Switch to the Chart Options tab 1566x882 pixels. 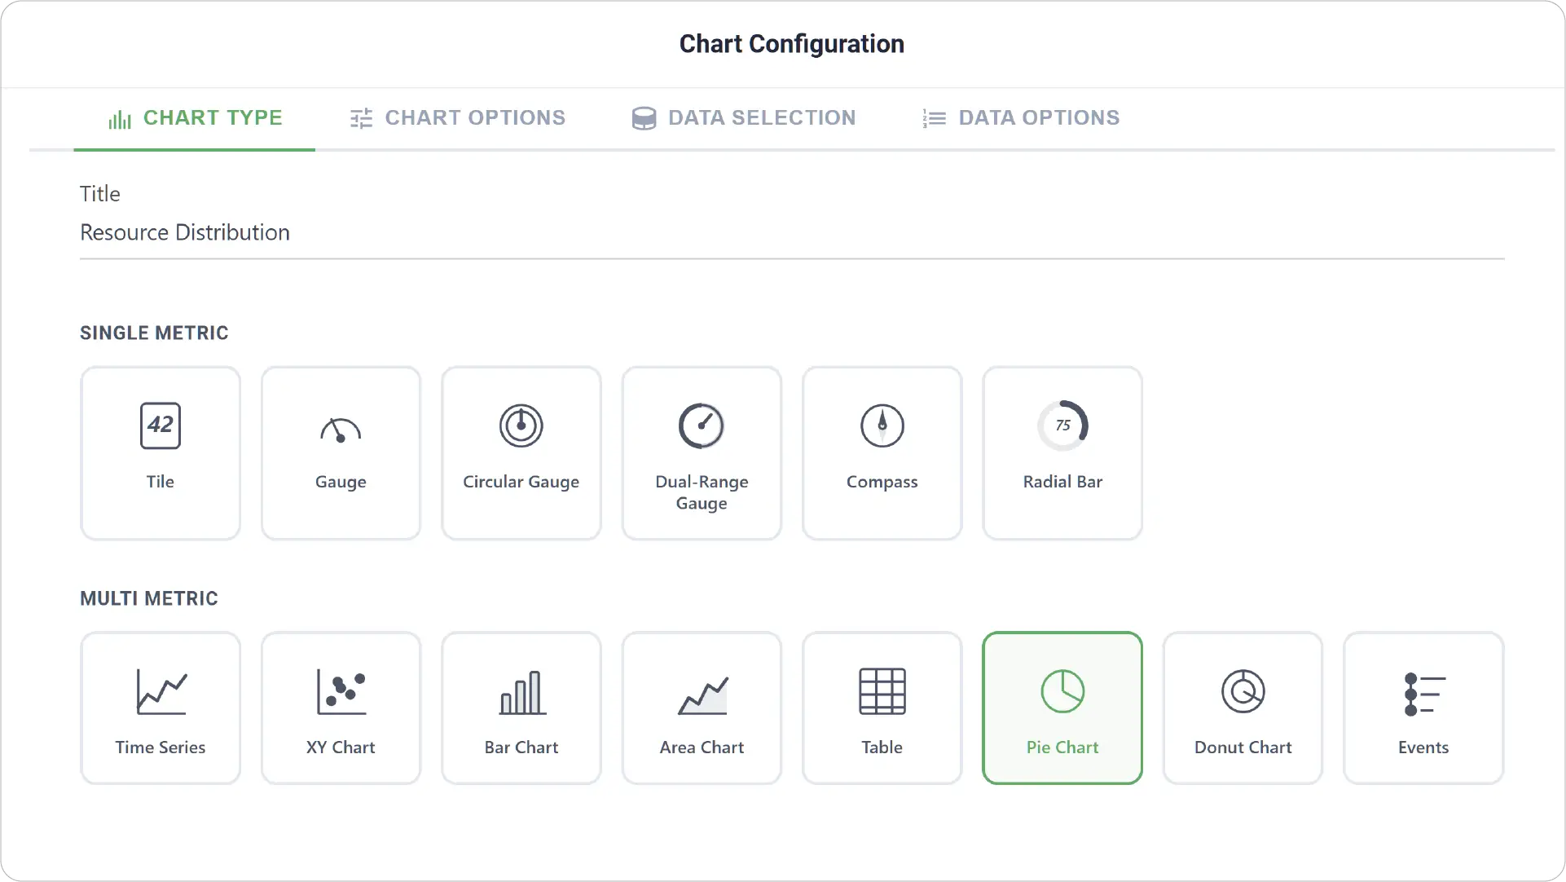[x=457, y=118]
